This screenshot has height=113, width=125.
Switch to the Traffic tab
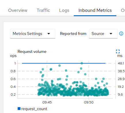(43, 10)
